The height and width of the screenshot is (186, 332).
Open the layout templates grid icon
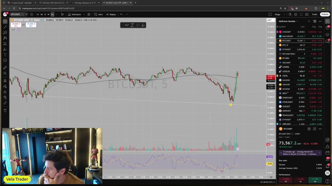(x=89, y=14)
